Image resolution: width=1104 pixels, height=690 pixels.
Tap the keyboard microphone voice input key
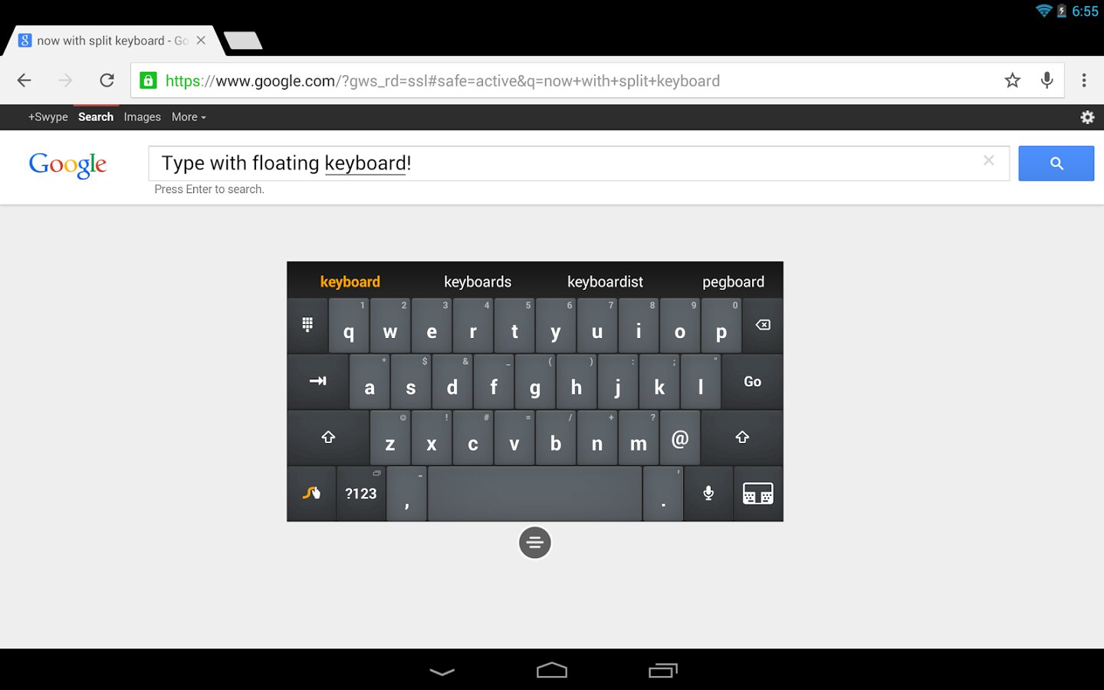coord(708,494)
